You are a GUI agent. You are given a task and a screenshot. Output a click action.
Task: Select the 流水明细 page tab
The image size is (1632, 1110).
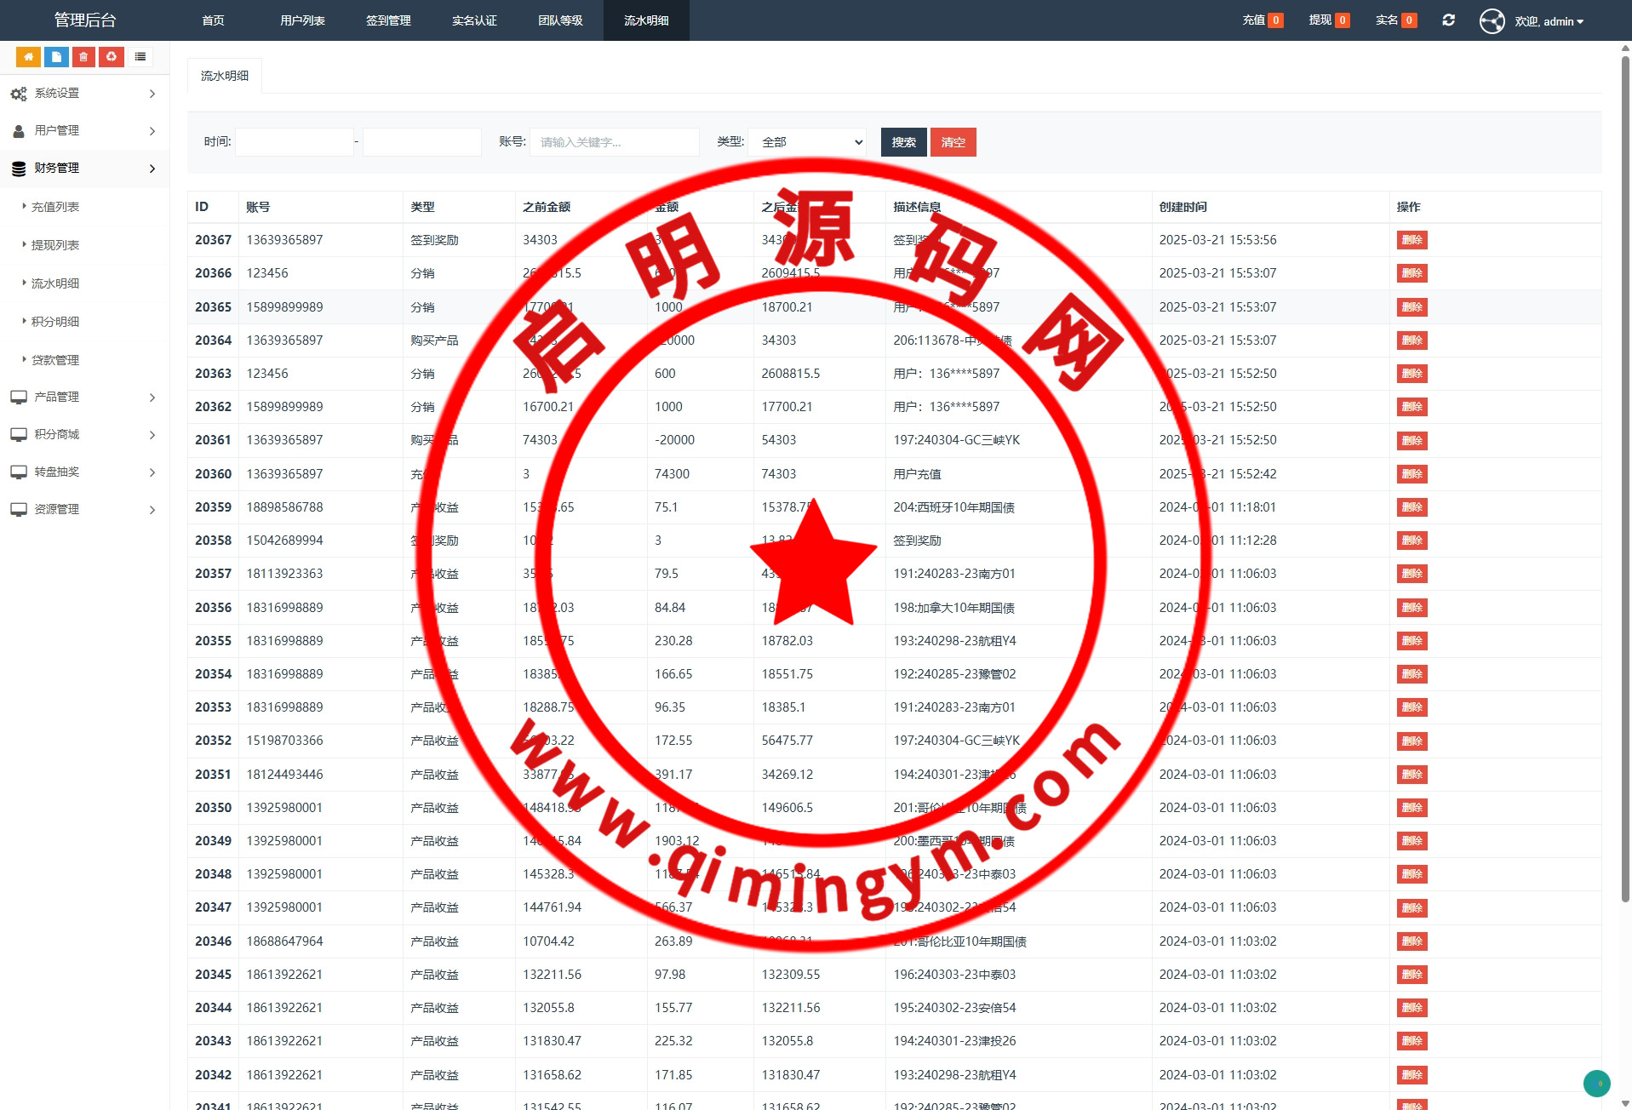click(x=225, y=76)
